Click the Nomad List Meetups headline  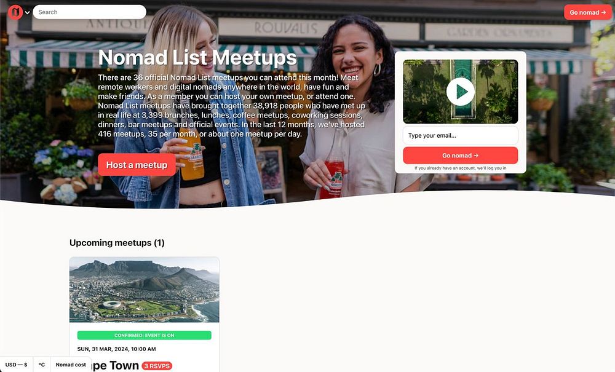click(197, 58)
